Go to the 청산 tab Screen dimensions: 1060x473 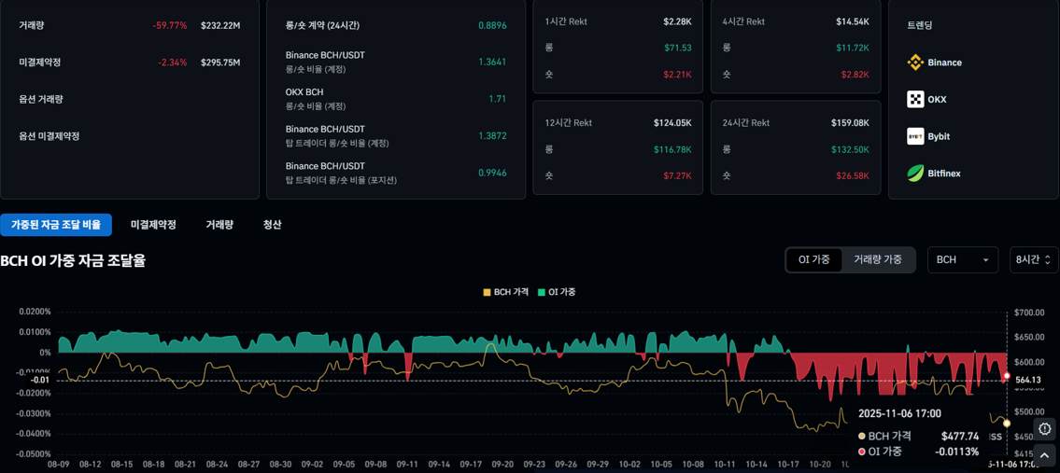[272, 225]
